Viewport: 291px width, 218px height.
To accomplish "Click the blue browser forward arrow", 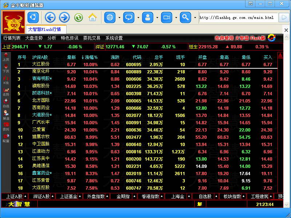I will 64,17.
